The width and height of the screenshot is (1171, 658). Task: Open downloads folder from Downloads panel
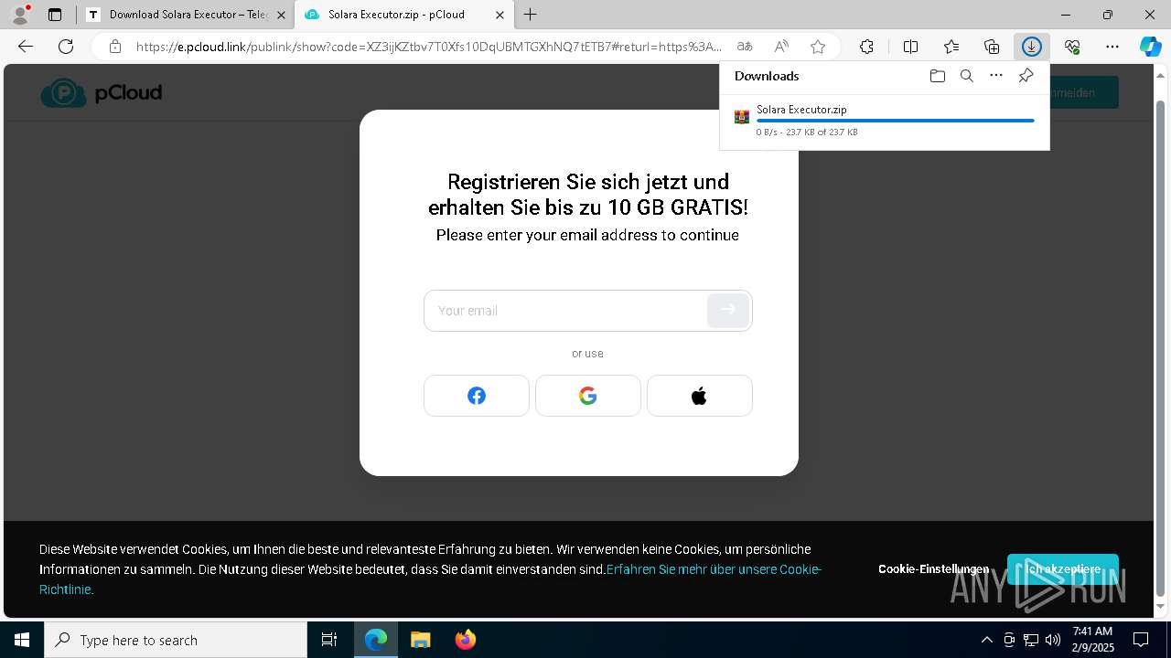click(937, 76)
